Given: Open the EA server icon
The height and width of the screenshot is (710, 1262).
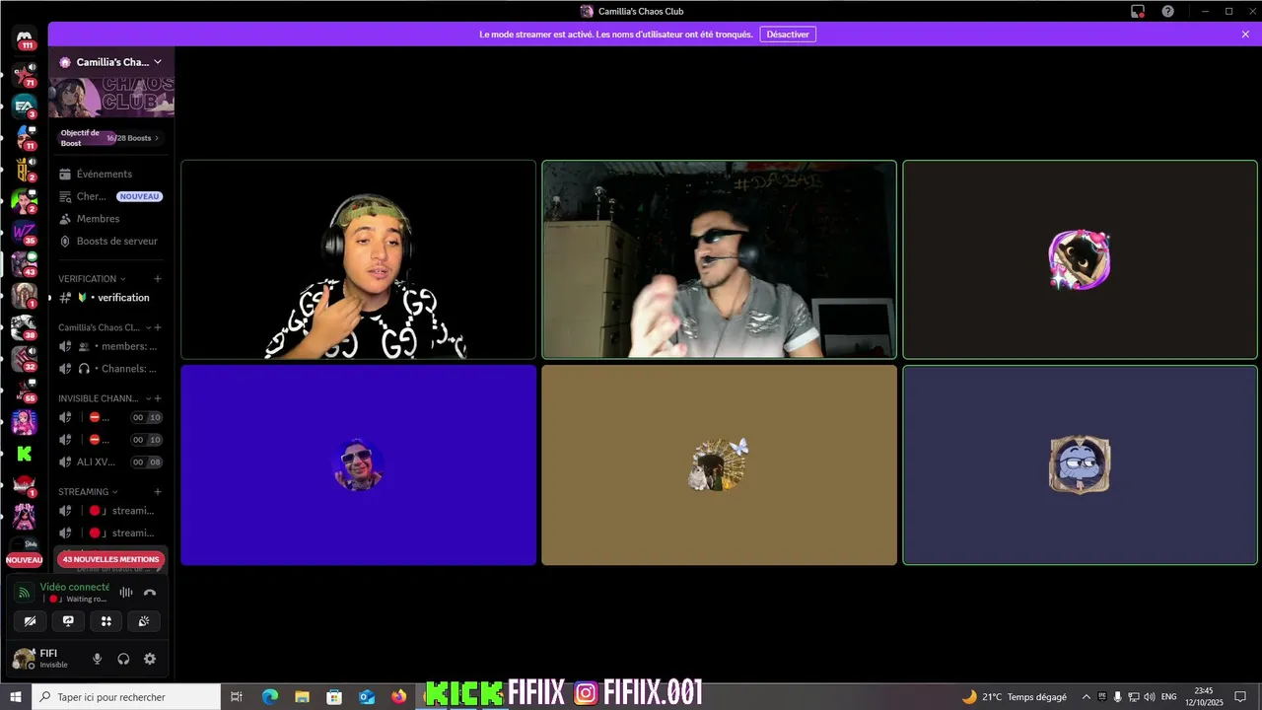Looking at the screenshot, I should [24, 106].
